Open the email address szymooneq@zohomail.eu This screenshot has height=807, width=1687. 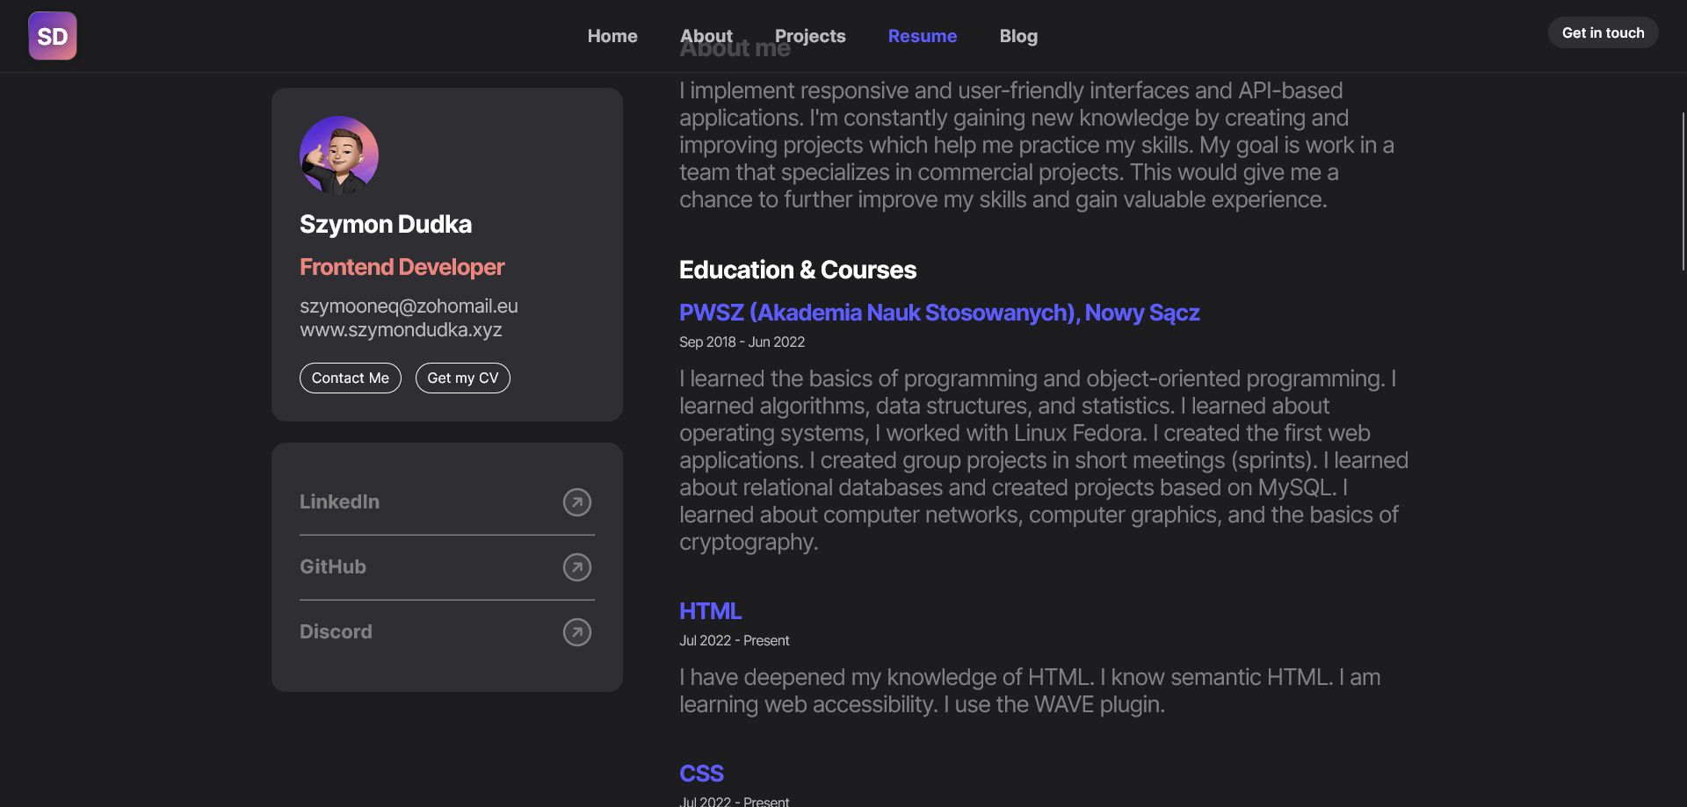click(409, 306)
